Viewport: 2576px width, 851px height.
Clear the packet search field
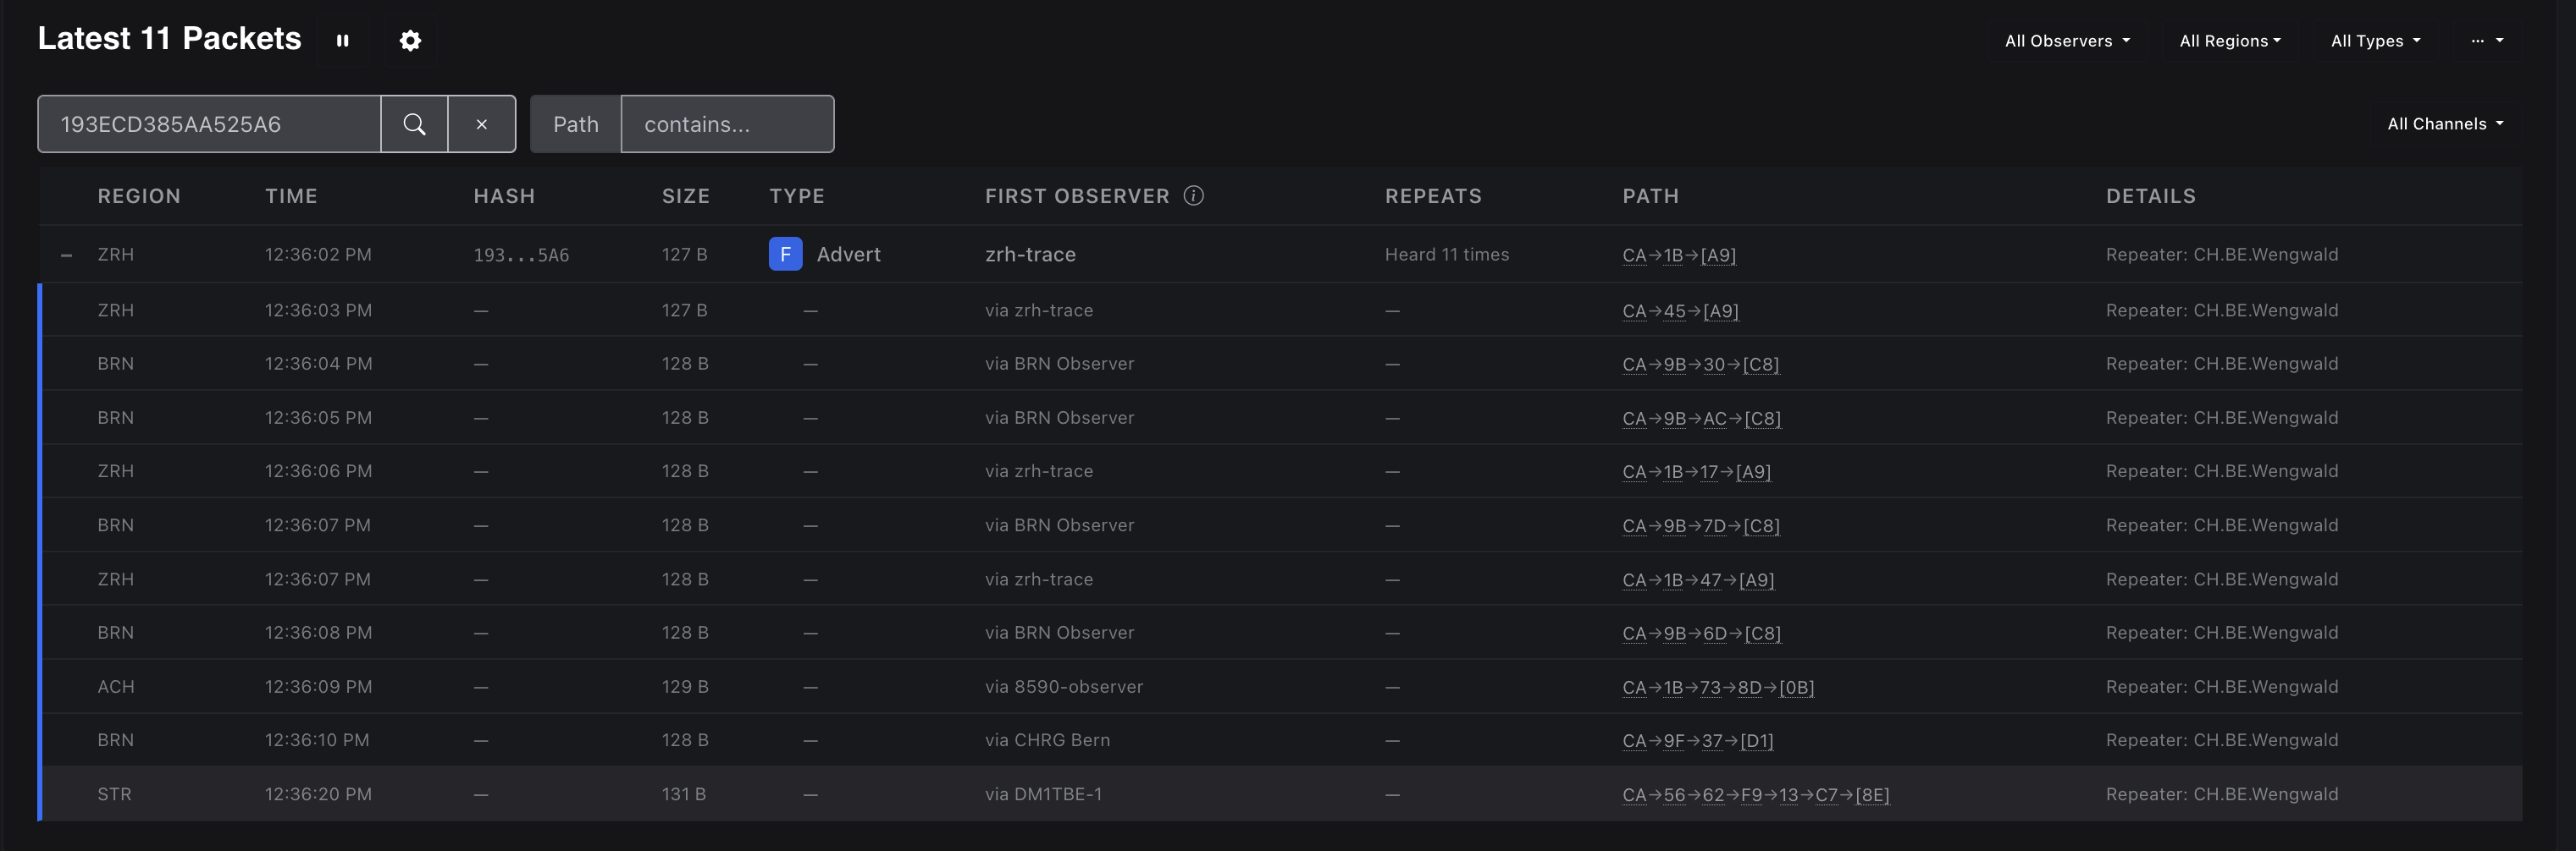coord(482,125)
